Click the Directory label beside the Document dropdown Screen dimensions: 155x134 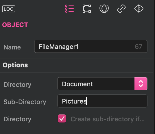(17, 85)
